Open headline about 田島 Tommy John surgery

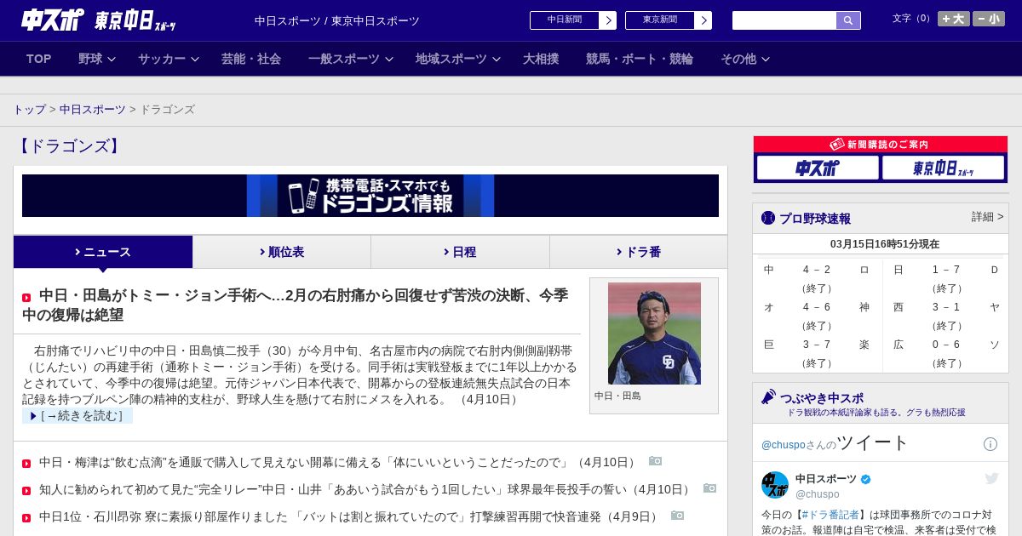coord(295,305)
